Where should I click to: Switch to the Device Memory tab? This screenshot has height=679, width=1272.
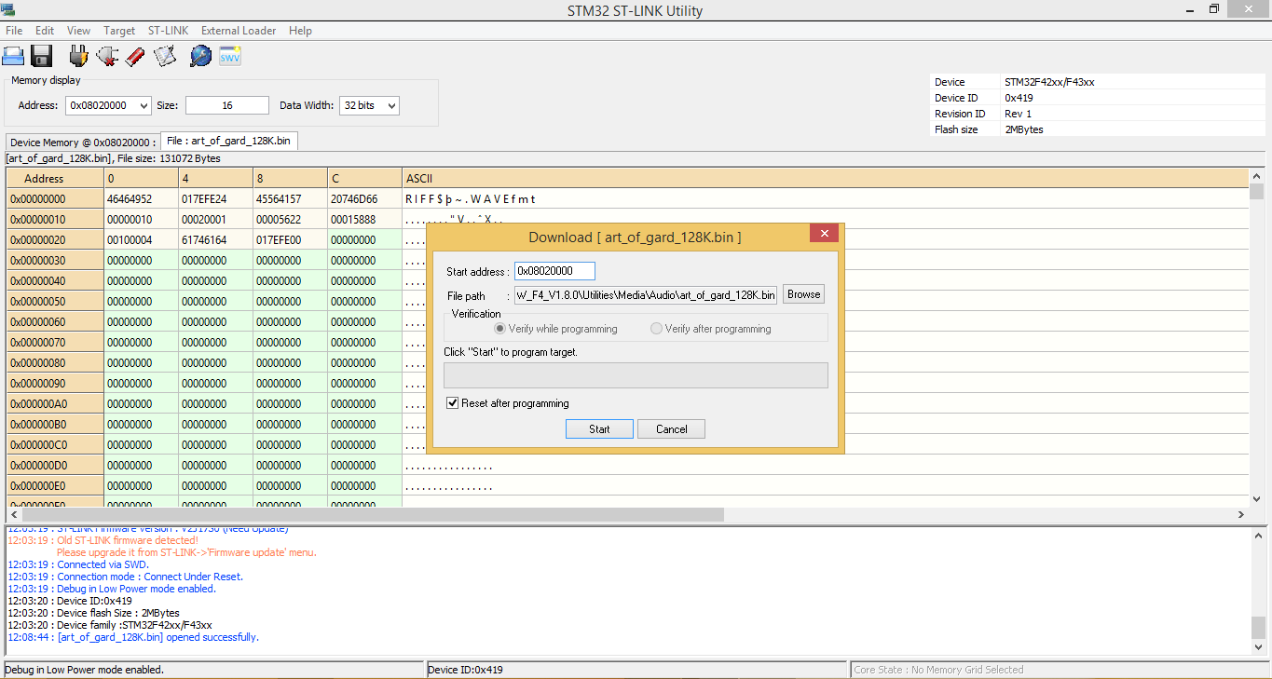83,143
